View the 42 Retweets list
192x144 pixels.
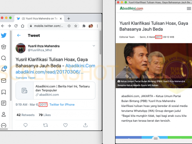25,115
